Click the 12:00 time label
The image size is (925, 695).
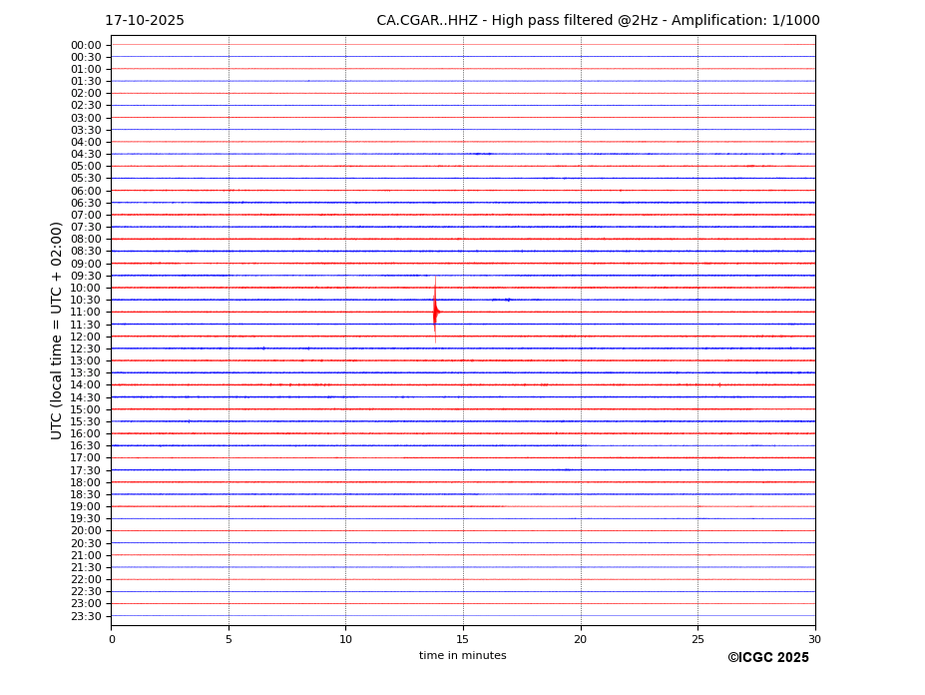click(x=86, y=337)
